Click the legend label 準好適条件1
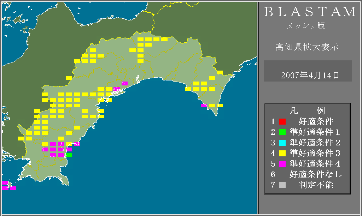 click(x=315, y=132)
